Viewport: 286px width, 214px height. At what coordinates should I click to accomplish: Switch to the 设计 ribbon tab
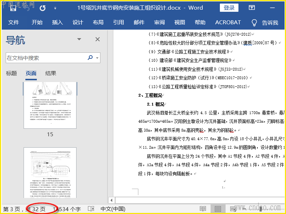coord(78,22)
